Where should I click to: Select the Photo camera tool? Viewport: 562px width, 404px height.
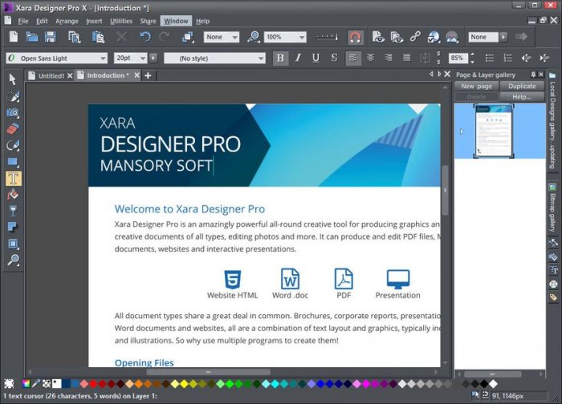(x=13, y=112)
